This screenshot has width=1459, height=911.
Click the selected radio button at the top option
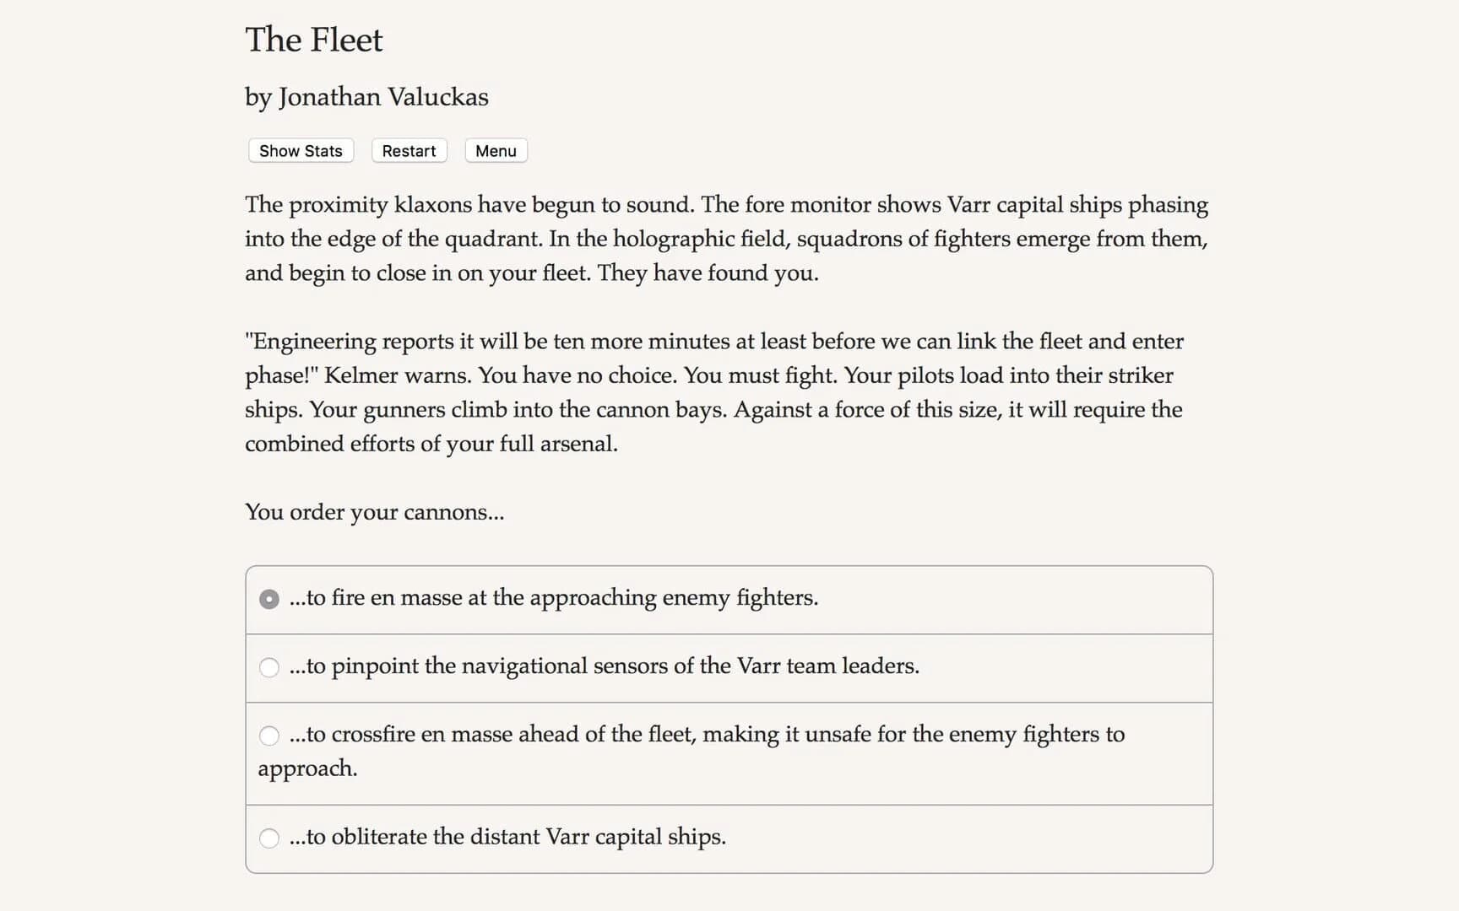pyautogui.click(x=268, y=599)
